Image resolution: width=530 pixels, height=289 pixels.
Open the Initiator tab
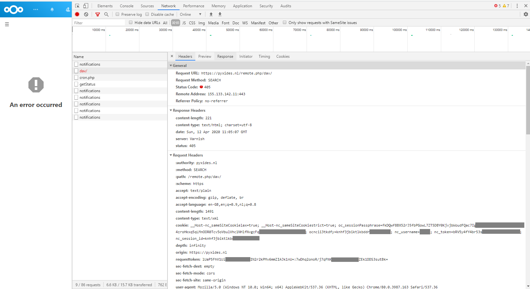[246, 56]
